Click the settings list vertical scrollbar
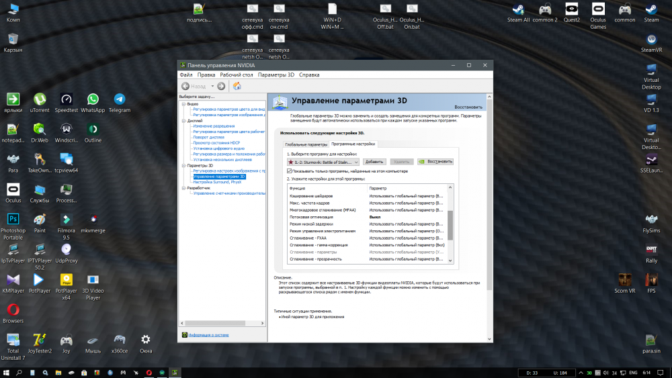Image resolution: width=672 pixels, height=378 pixels. 451,224
